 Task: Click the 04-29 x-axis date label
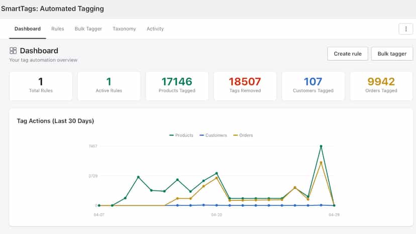click(x=334, y=214)
